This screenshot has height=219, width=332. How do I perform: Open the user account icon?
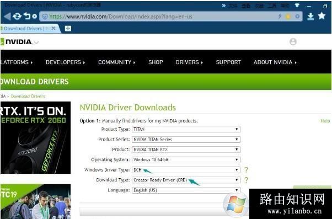tap(293, 42)
